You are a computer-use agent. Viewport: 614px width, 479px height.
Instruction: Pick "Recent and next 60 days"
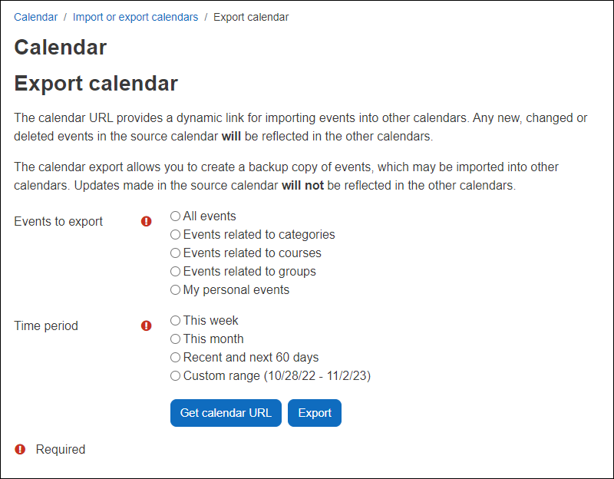(175, 356)
